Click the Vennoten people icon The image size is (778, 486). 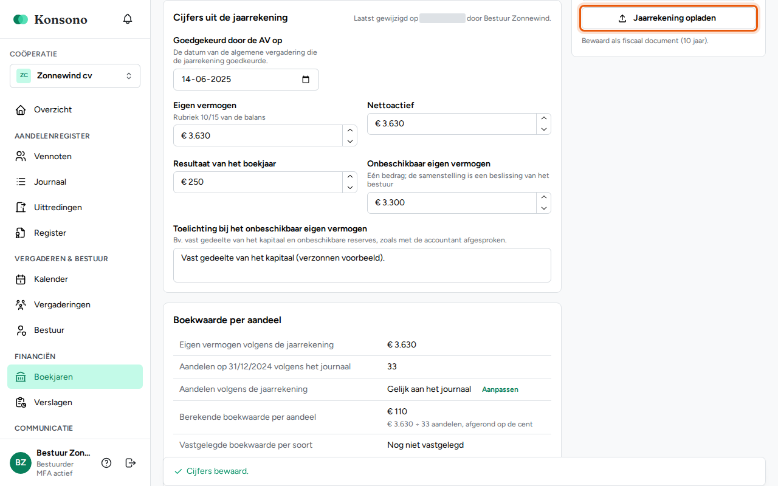point(21,156)
